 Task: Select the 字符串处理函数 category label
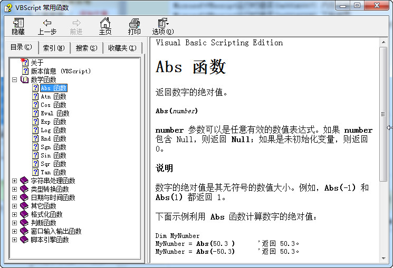pos(53,181)
